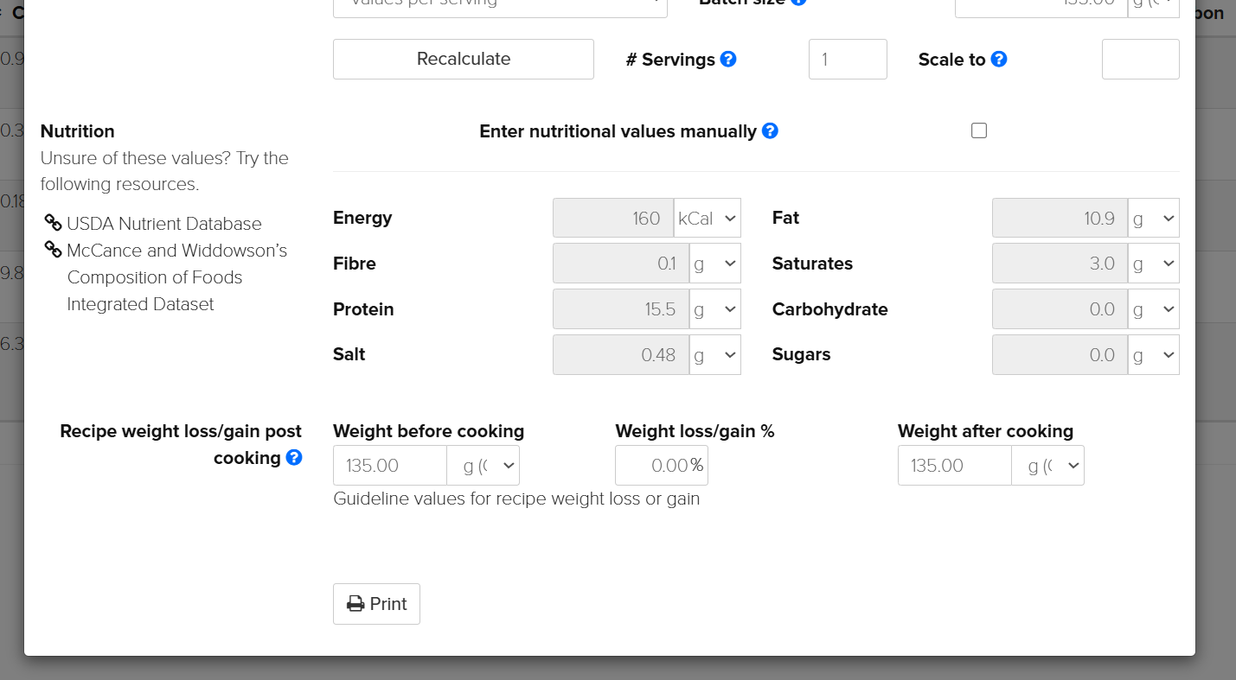The height and width of the screenshot is (680, 1236).
Task: Click the link icon beside USDA Nutrient Database
Action: click(x=53, y=223)
